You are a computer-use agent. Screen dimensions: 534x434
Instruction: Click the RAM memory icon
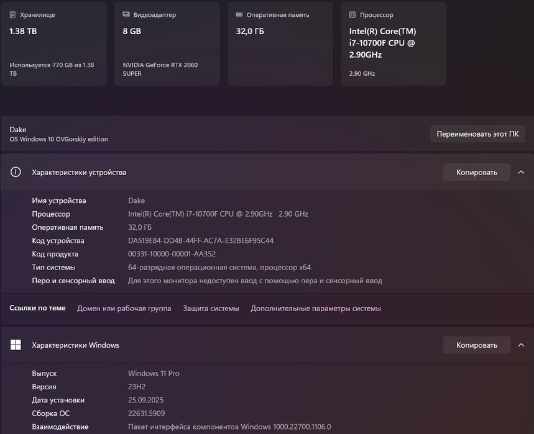coord(239,14)
